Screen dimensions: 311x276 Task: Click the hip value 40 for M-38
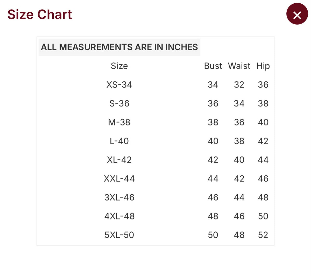click(x=263, y=122)
